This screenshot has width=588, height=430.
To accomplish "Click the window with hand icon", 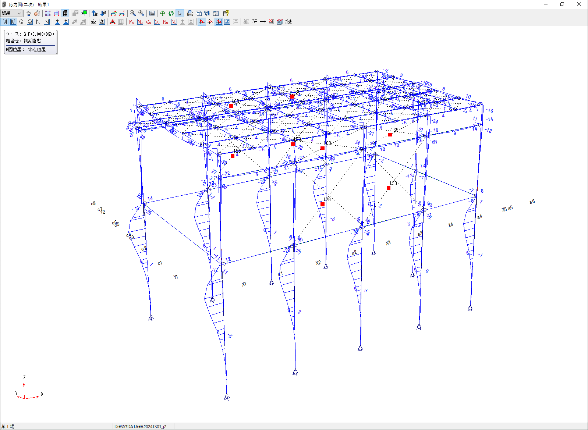I will coord(216,13).
